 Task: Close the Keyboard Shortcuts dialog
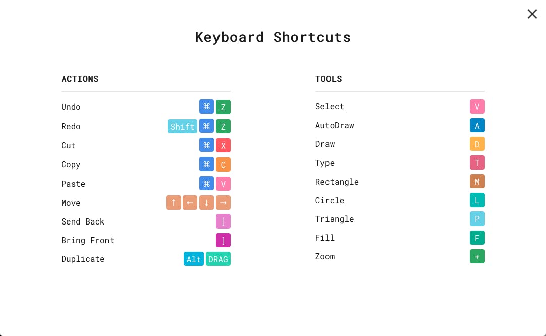click(x=532, y=14)
